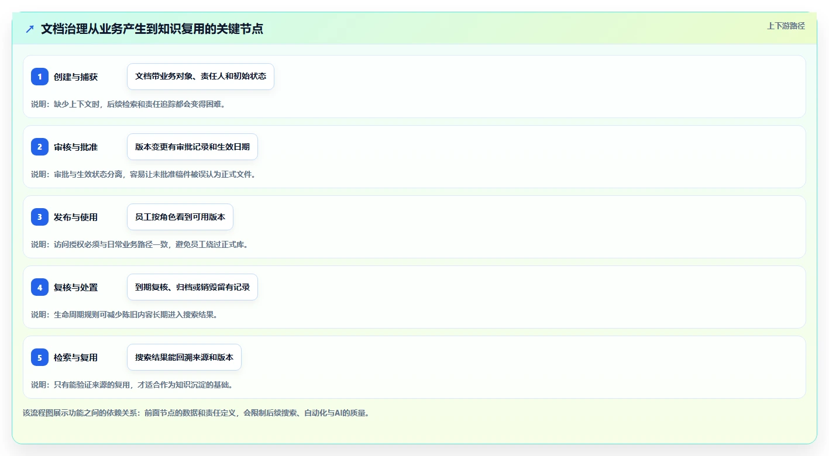Click the step 1 number badge
Viewport: 829px width, 456px height.
pos(40,77)
